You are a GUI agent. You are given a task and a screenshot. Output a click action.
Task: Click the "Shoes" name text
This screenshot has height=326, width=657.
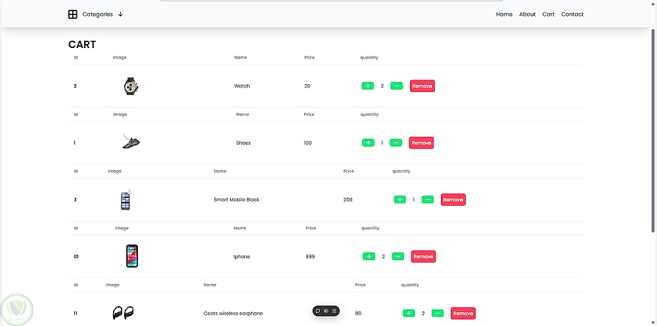243,143
